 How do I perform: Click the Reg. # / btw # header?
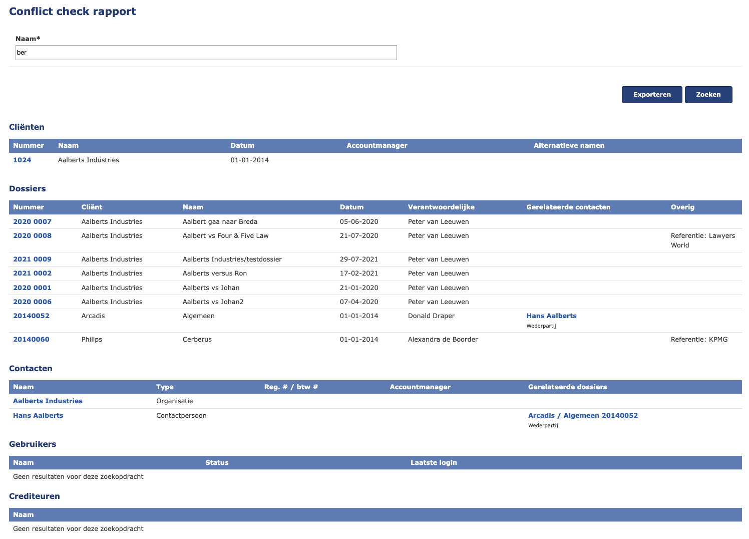point(291,387)
